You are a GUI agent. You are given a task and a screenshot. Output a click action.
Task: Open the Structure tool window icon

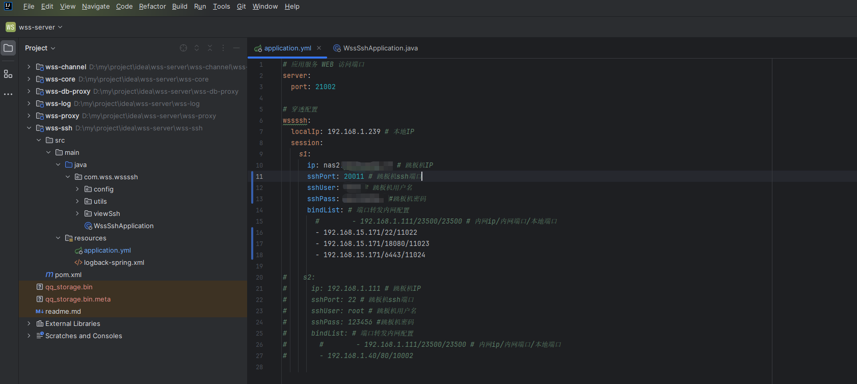point(8,74)
